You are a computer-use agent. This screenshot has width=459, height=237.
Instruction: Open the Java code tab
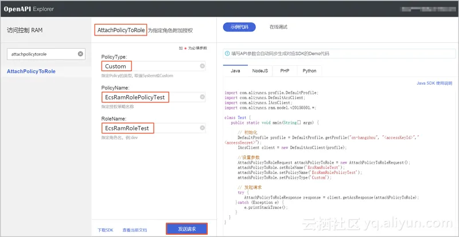coord(235,71)
